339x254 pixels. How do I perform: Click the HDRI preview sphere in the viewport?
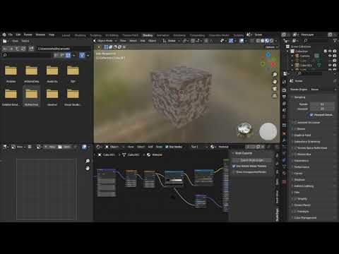click(244, 129)
